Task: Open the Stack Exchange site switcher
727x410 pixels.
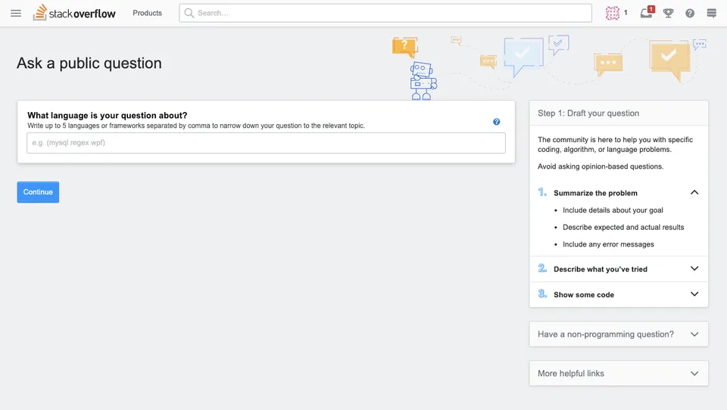Action: (711, 13)
